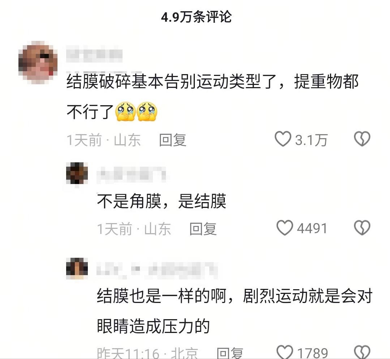Tap the 4.9万条评论 header
The image size is (390, 359).
(196, 17)
